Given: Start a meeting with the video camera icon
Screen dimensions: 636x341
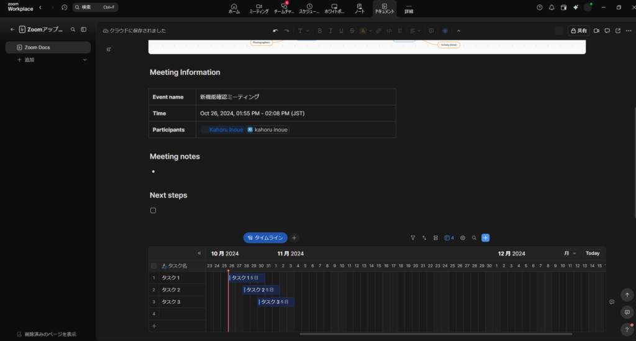Looking at the screenshot, I should point(597,30).
